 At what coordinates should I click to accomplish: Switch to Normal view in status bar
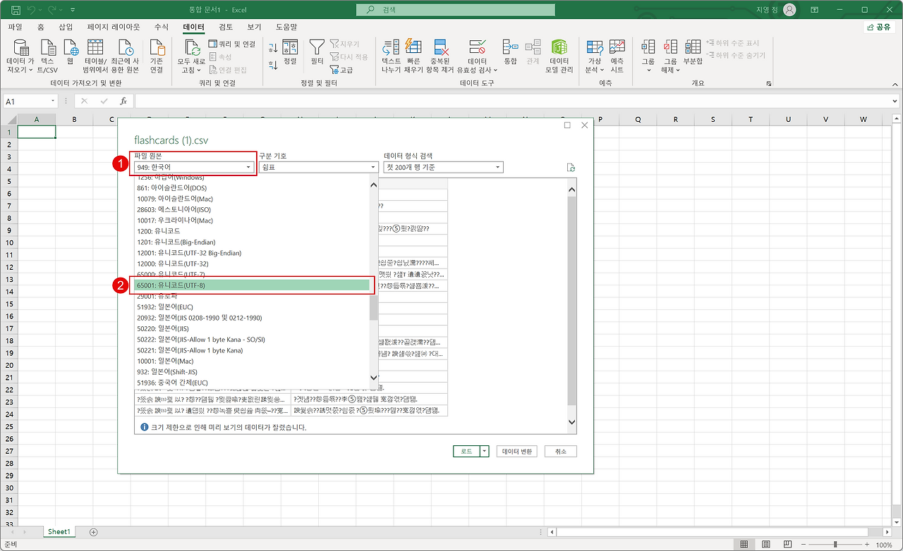coord(744,545)
